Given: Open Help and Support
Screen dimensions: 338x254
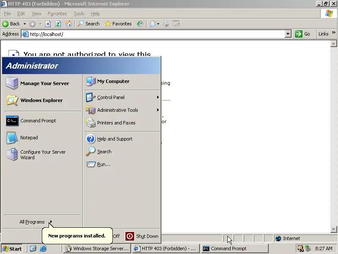Looking at the screenshot, I should [x=123, y=139].
